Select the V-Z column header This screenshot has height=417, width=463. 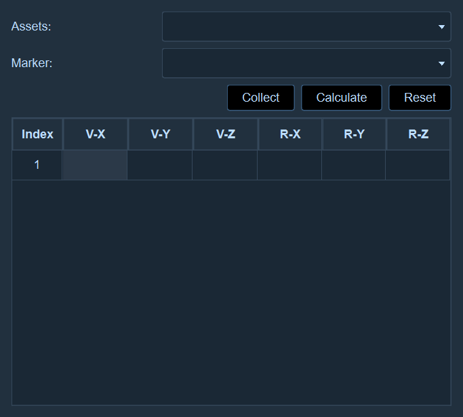pyautogui.click(x=226, y=134)
